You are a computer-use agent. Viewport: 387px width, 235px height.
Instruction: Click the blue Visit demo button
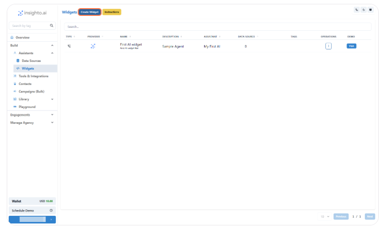point(351,46)
